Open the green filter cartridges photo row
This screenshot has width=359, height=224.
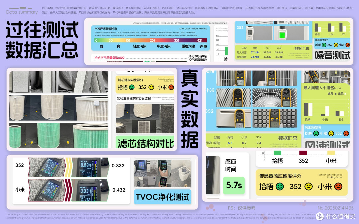click(x=59, y=135)
